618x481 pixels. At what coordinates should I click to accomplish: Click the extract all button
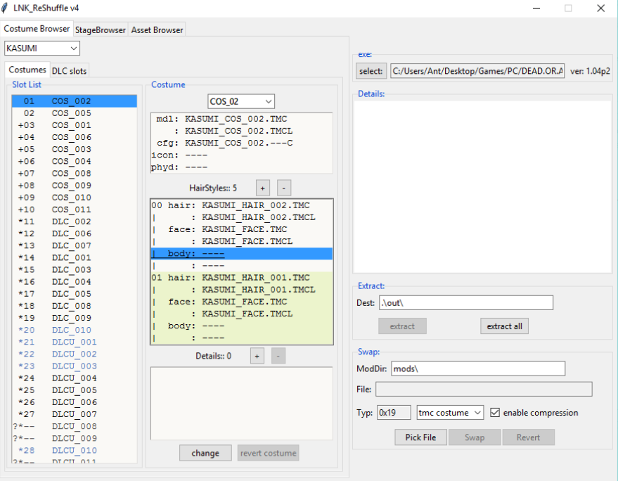tap(504, 326)
